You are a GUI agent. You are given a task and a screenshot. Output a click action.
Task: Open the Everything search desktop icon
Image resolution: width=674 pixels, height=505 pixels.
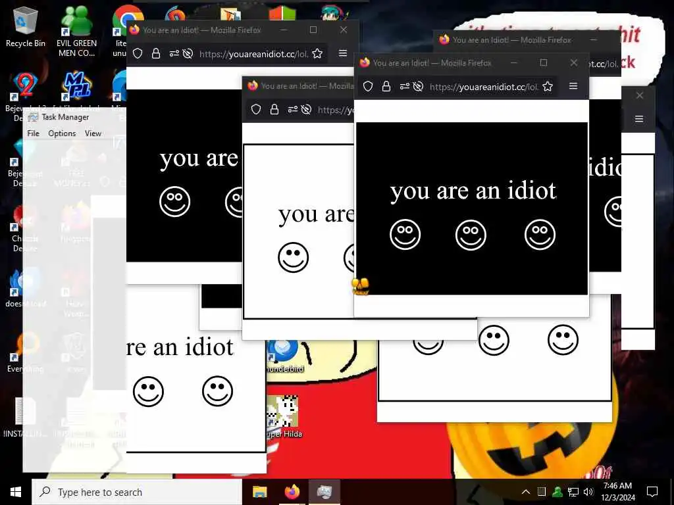tap(25, 352)
